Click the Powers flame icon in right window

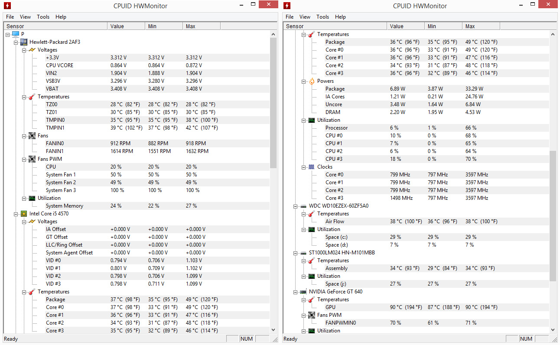312,81
